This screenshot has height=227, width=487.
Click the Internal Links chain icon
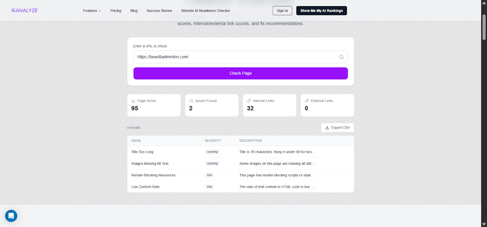click(249, 101)
